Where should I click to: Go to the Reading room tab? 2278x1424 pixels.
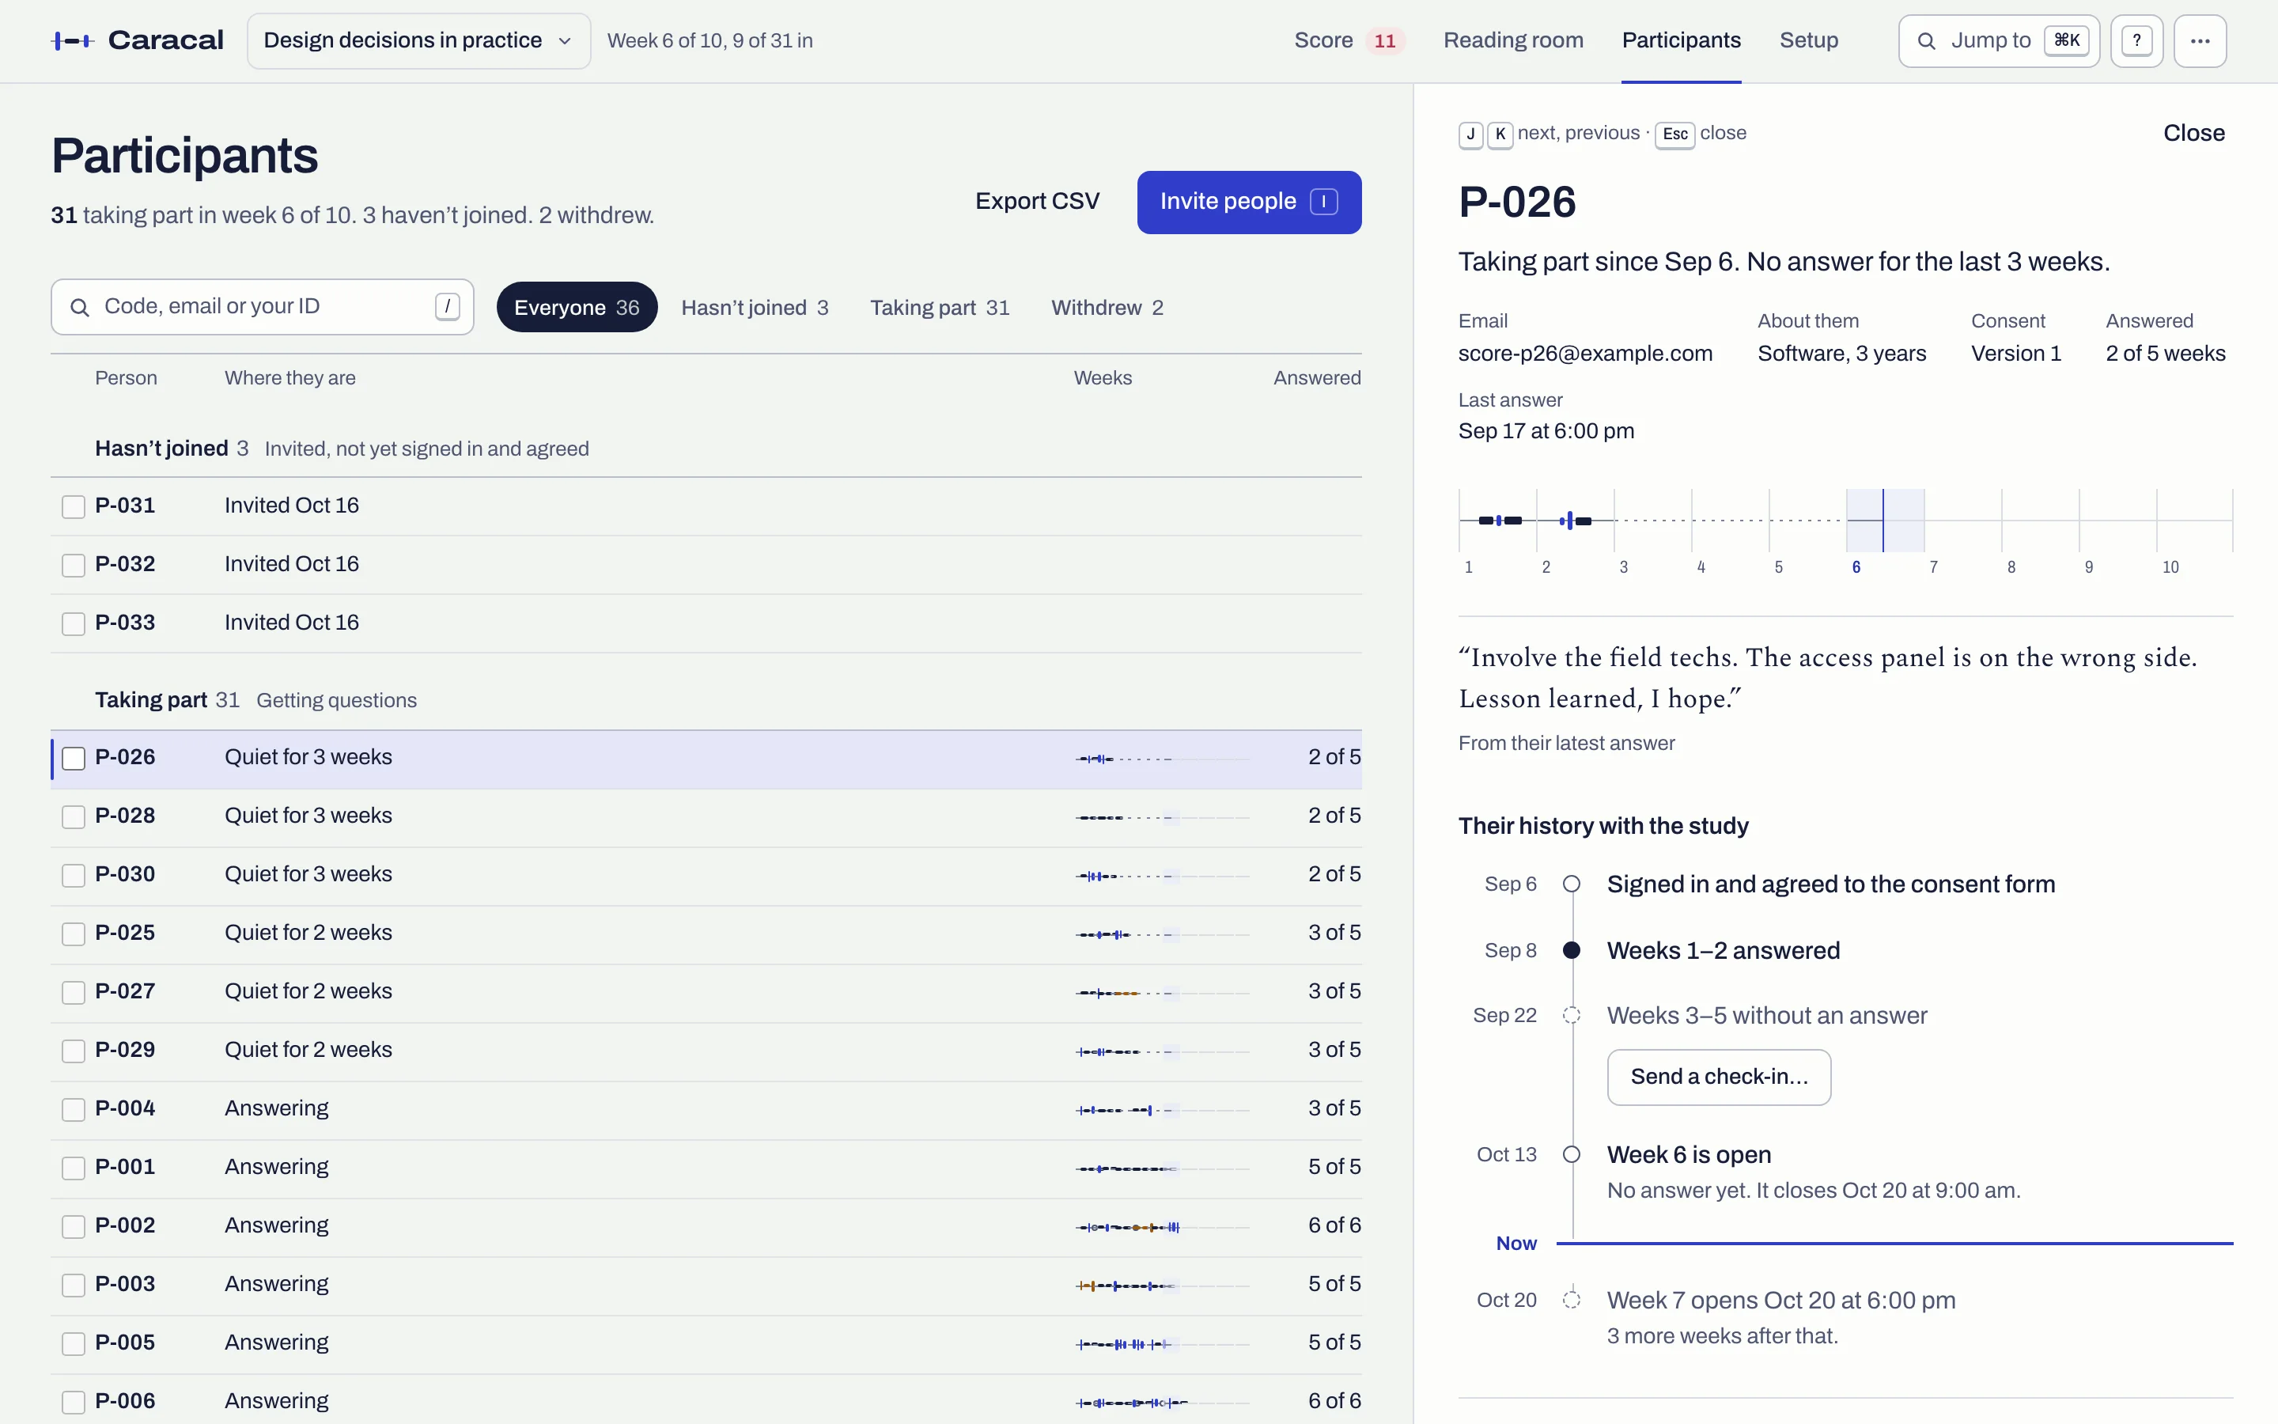pos(1512,40)
